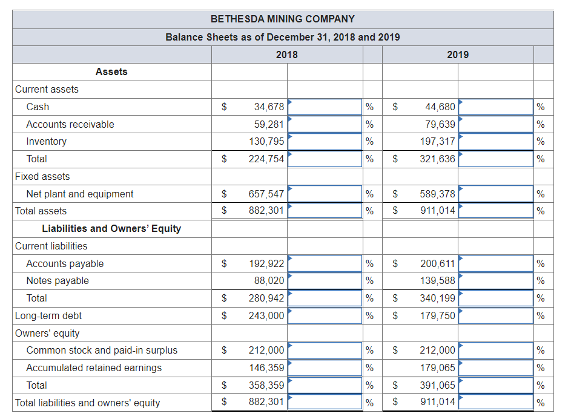The image size is (571, 419).
Task: Select the 2019 Long-term debt percentage field
Action: click(496, 315)
